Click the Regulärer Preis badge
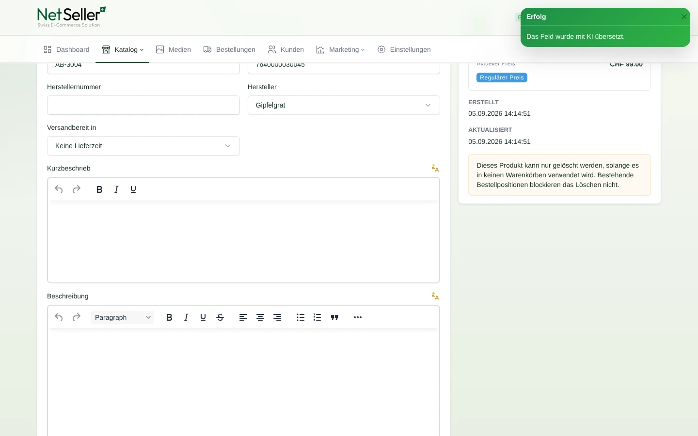Screen dimensions: 698x436 pyautogui.click(x=502, y=78)
